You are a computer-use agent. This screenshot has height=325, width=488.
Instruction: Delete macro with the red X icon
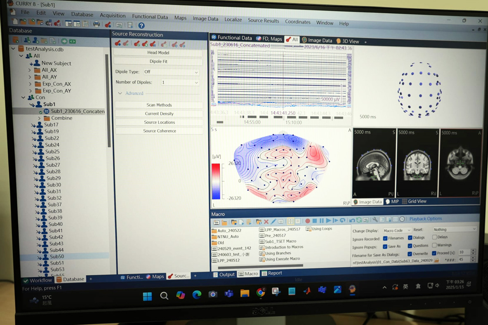pos(266,222)
